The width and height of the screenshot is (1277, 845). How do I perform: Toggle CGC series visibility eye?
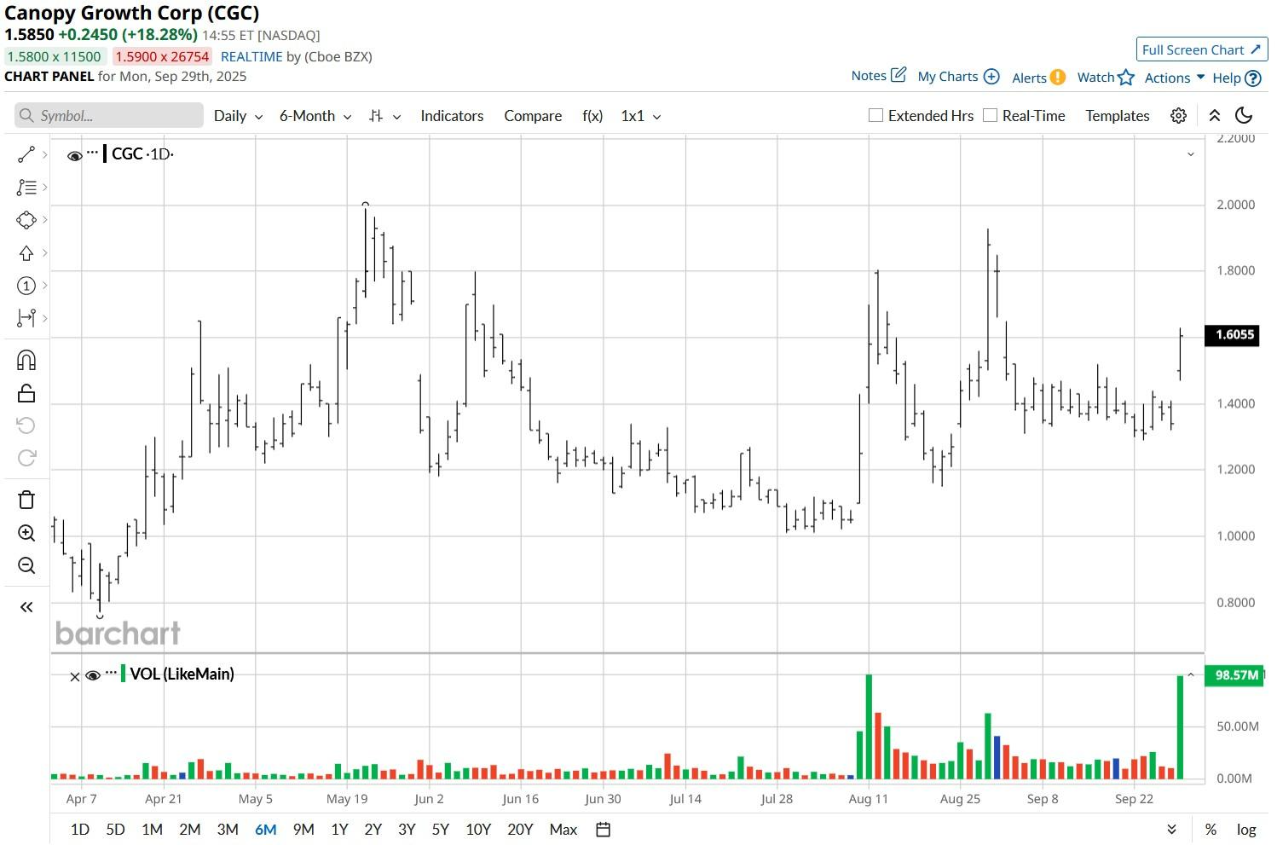75,155
